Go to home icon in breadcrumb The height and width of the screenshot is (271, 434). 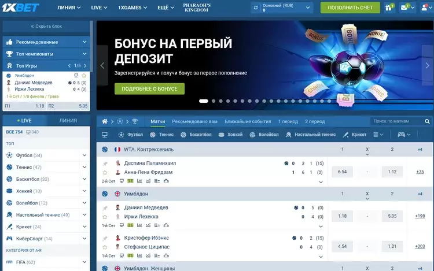coord(105,121)
